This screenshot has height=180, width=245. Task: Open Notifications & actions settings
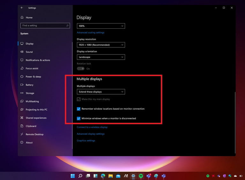[x=38, y=60]
